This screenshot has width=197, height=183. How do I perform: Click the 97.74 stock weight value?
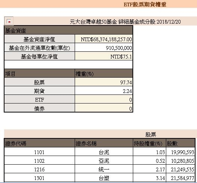coord(126,82)
